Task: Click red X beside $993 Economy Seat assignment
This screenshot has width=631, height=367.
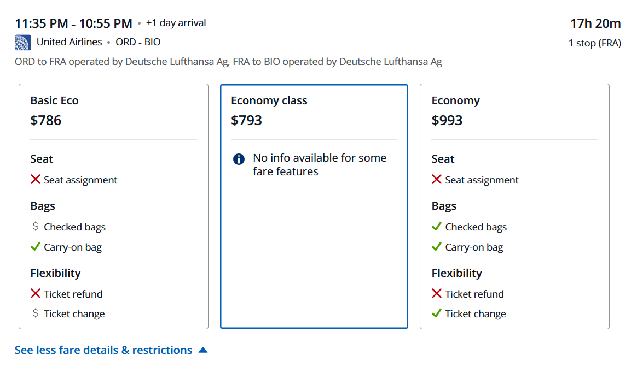Action: 437,180
